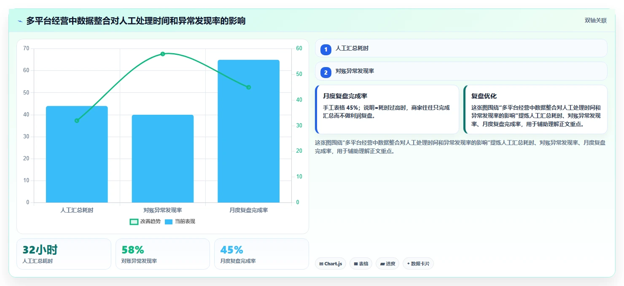Click the 对账异常发现率 x-axis label

point(163,210)
